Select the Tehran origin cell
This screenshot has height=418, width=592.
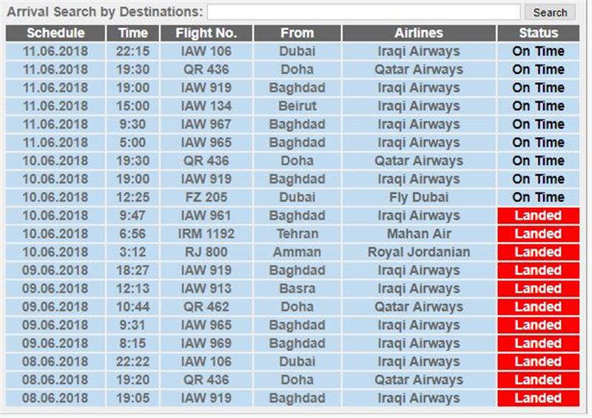pyautogui.click(x=297, y=234)
